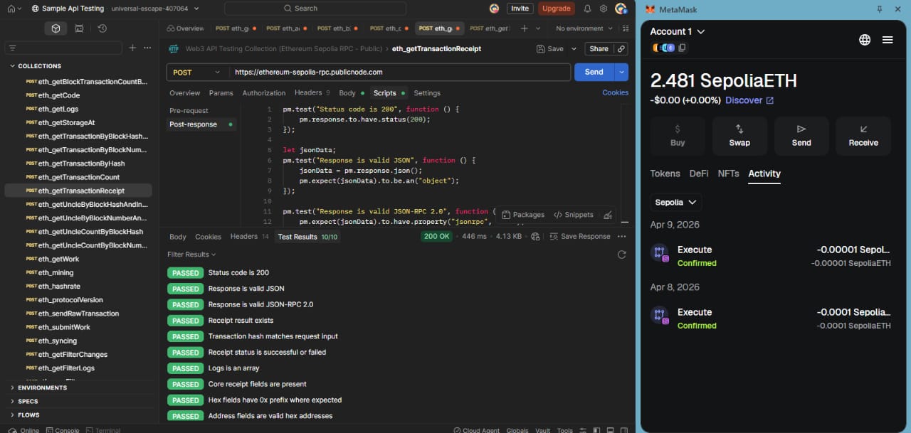Click the refresh icon in Test Results
This screenshot has width=911, height=433.
click(x=621, y=255)
